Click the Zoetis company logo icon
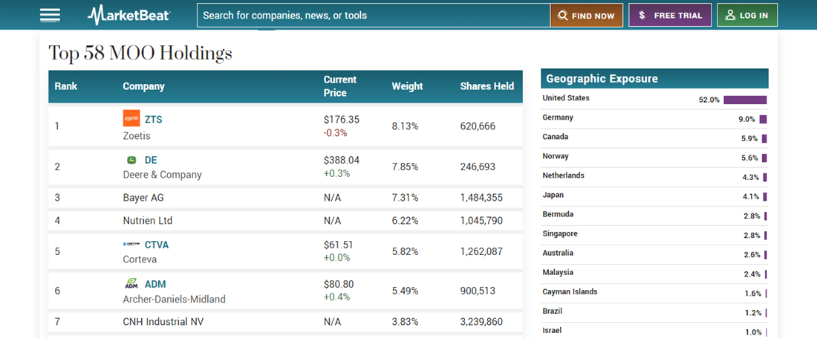This screenshot has height=339, width=817. point(131,119)
